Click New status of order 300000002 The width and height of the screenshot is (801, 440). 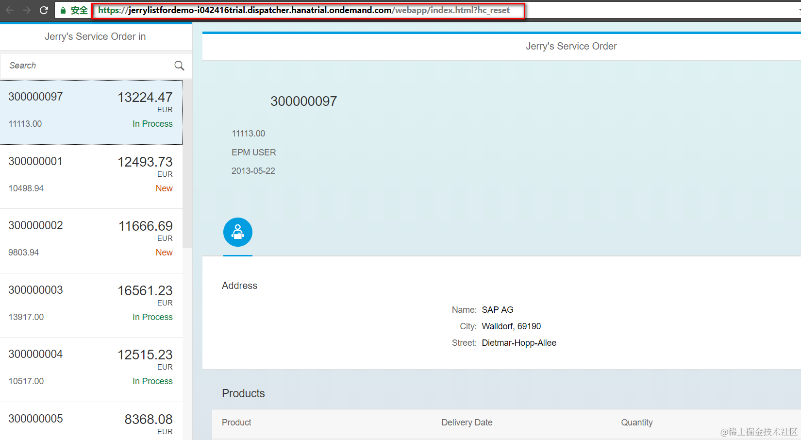tap(164, 253)
